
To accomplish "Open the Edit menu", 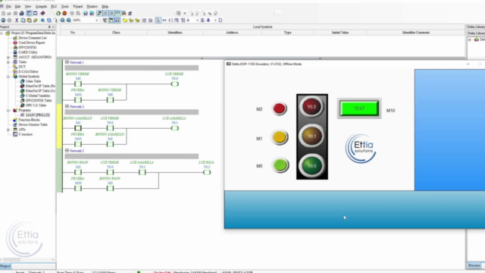I will click(x=18, y=6).
